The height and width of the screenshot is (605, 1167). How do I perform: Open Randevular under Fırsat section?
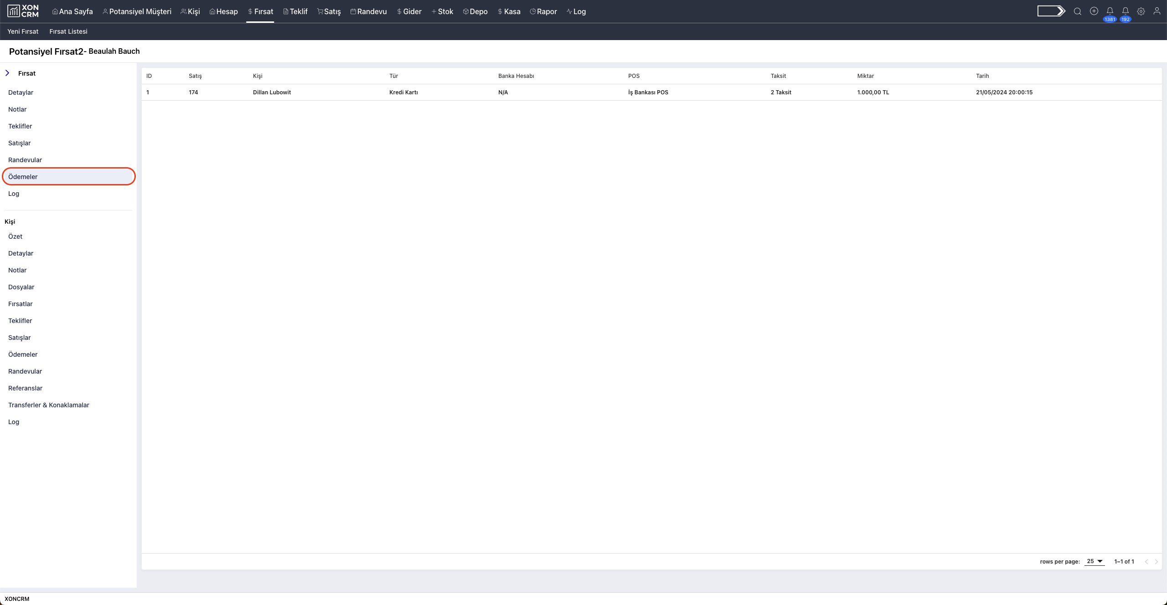[x=25, y=160]
